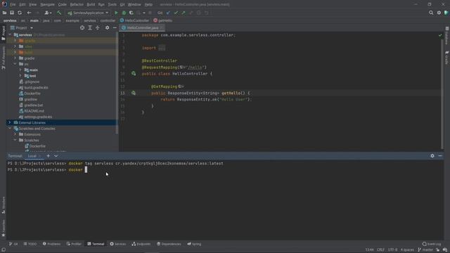
Task: Click the Open file toolbar icon
Action: (x=4, y=13)
